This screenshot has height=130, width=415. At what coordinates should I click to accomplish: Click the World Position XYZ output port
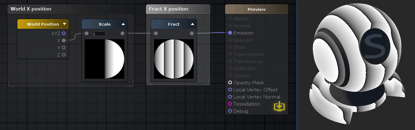click(x=64, y=33)
